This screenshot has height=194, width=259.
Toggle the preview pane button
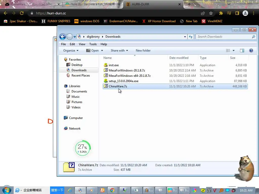pos(242,51)
